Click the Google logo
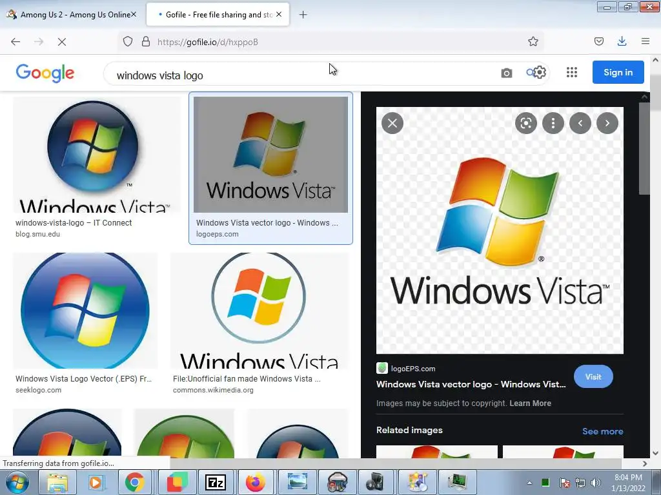 [x=45, y=73]
